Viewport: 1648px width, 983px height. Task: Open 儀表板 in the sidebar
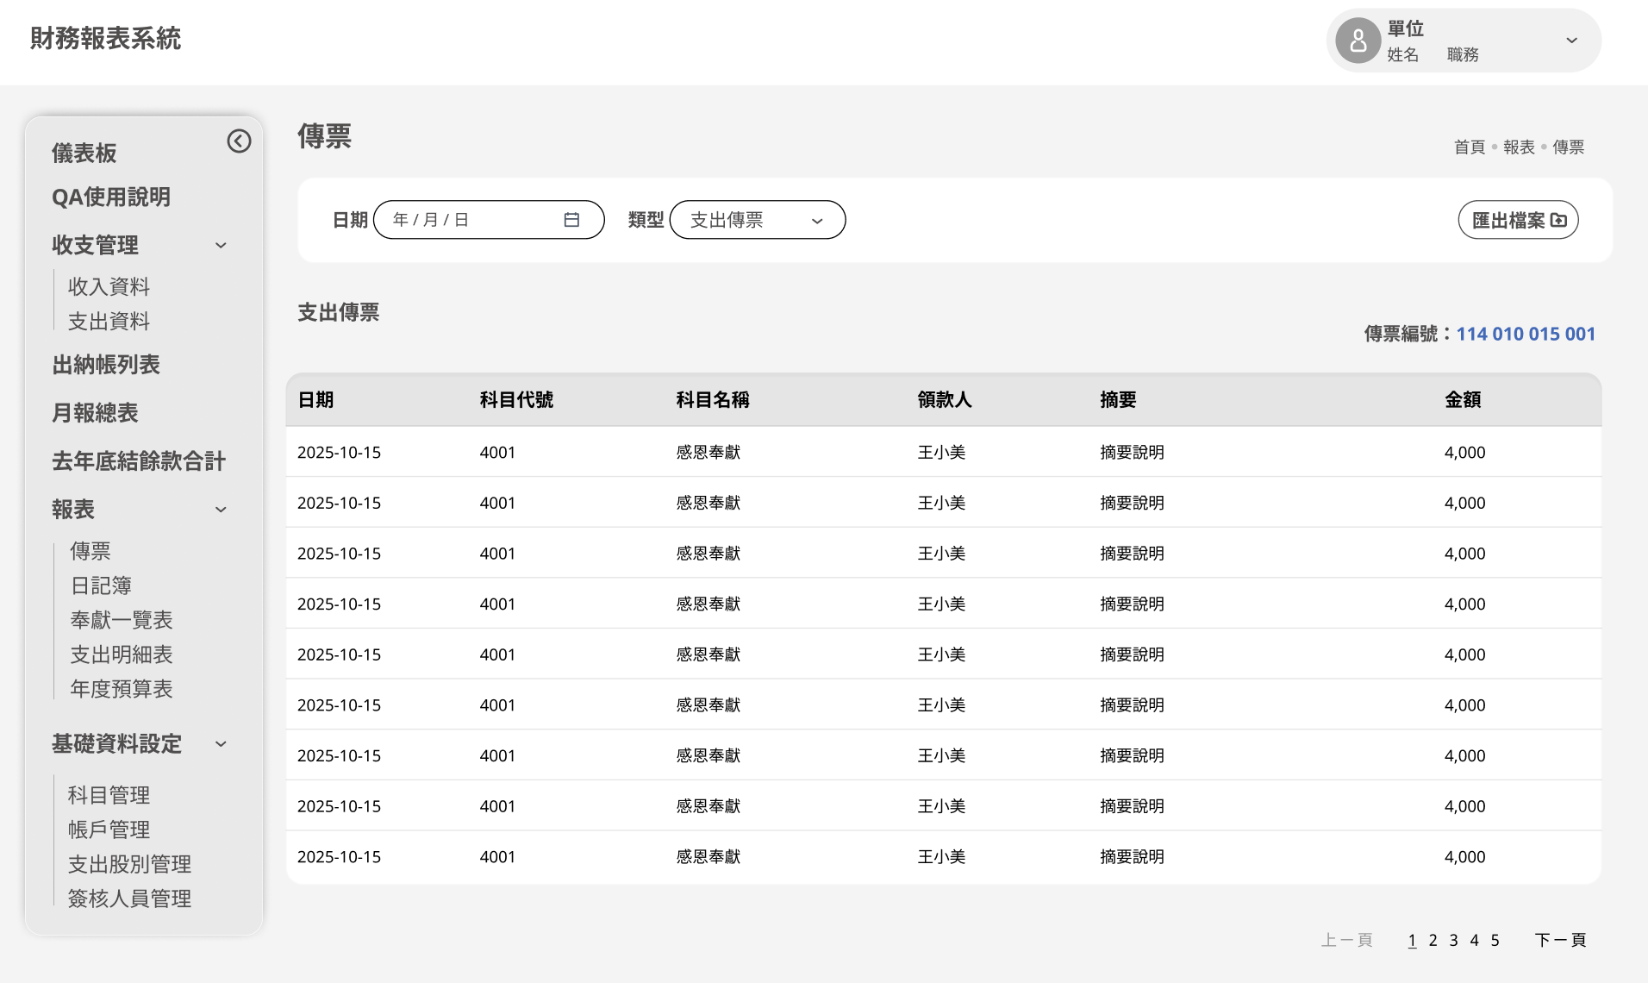84,153
